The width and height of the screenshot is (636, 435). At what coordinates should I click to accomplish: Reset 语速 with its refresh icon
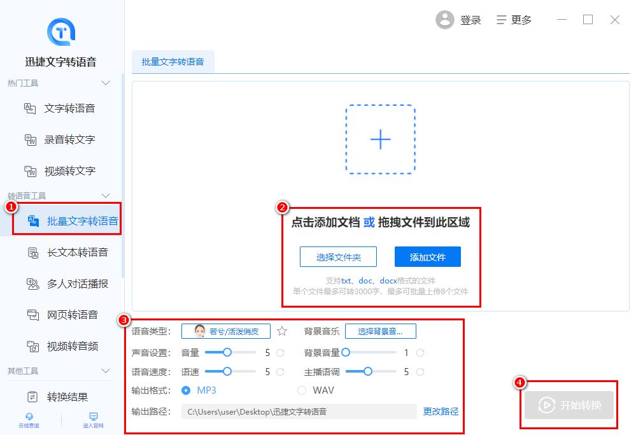coord(280,372)
